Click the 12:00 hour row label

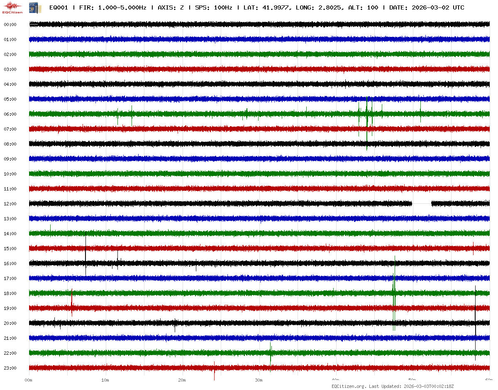(10, 204)
